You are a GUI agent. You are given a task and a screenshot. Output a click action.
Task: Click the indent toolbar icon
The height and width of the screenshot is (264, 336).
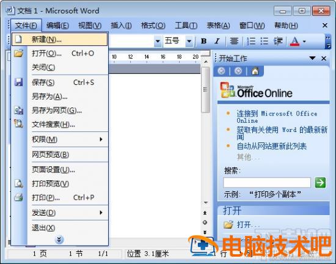(x=278, y=41)
